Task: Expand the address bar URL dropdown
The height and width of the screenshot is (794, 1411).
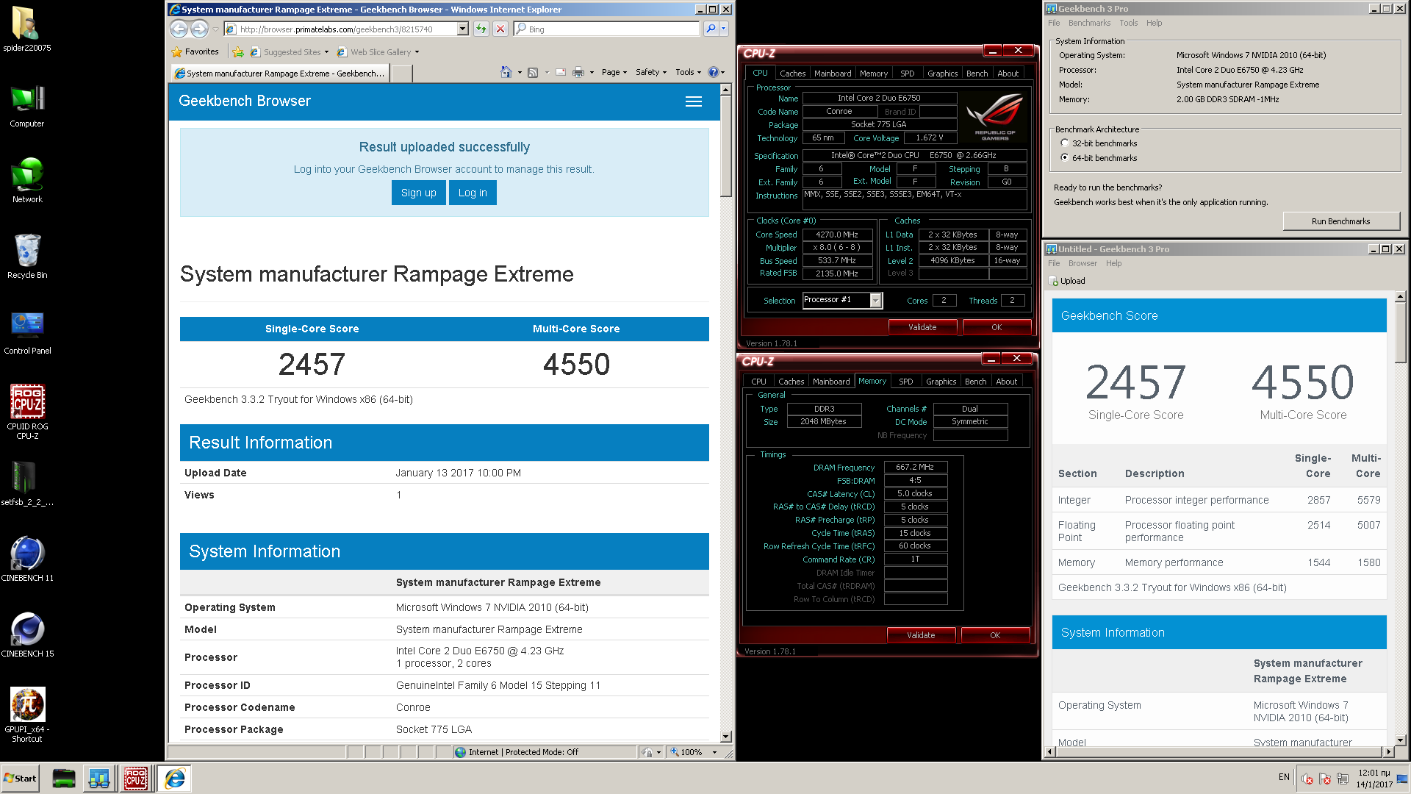Action: point(463,29)
